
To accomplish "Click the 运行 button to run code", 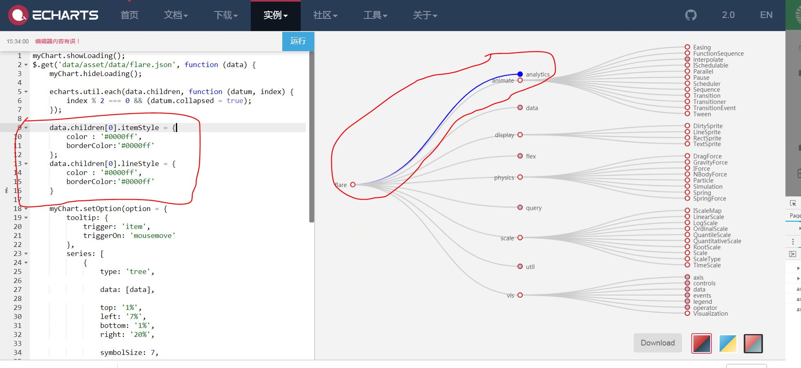I will pos(298,41).
